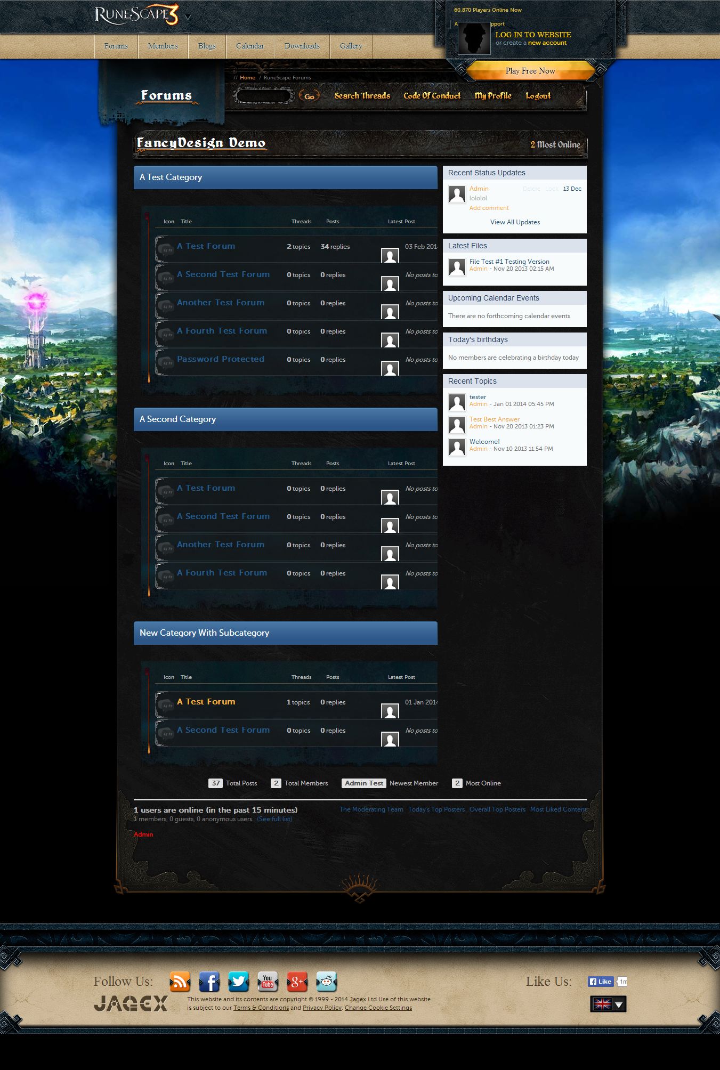The width and height of the screenshot is (720, 1070).
Task: Click the Play Free Now button
Action: (x=530, y=71)
